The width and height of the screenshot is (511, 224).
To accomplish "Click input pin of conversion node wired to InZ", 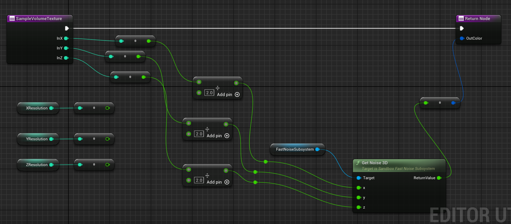I will 116,77.
